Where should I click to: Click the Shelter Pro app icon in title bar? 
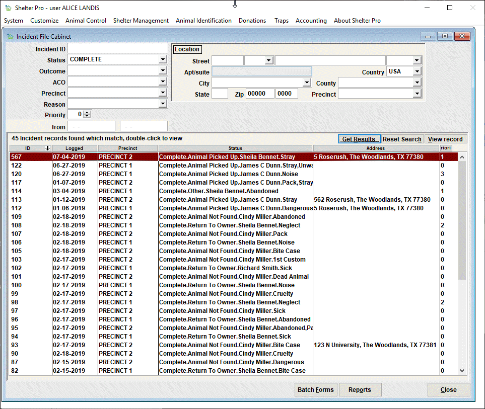click(8, 8)
